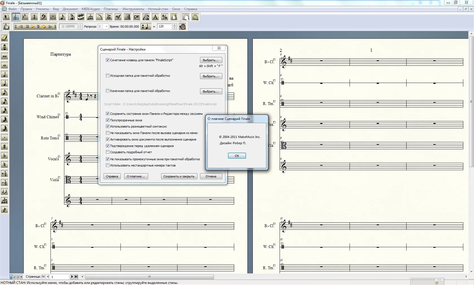Viewport: 474px width, 285px height.
Task: Select the Expression mf tool
Action: (118, 17)
